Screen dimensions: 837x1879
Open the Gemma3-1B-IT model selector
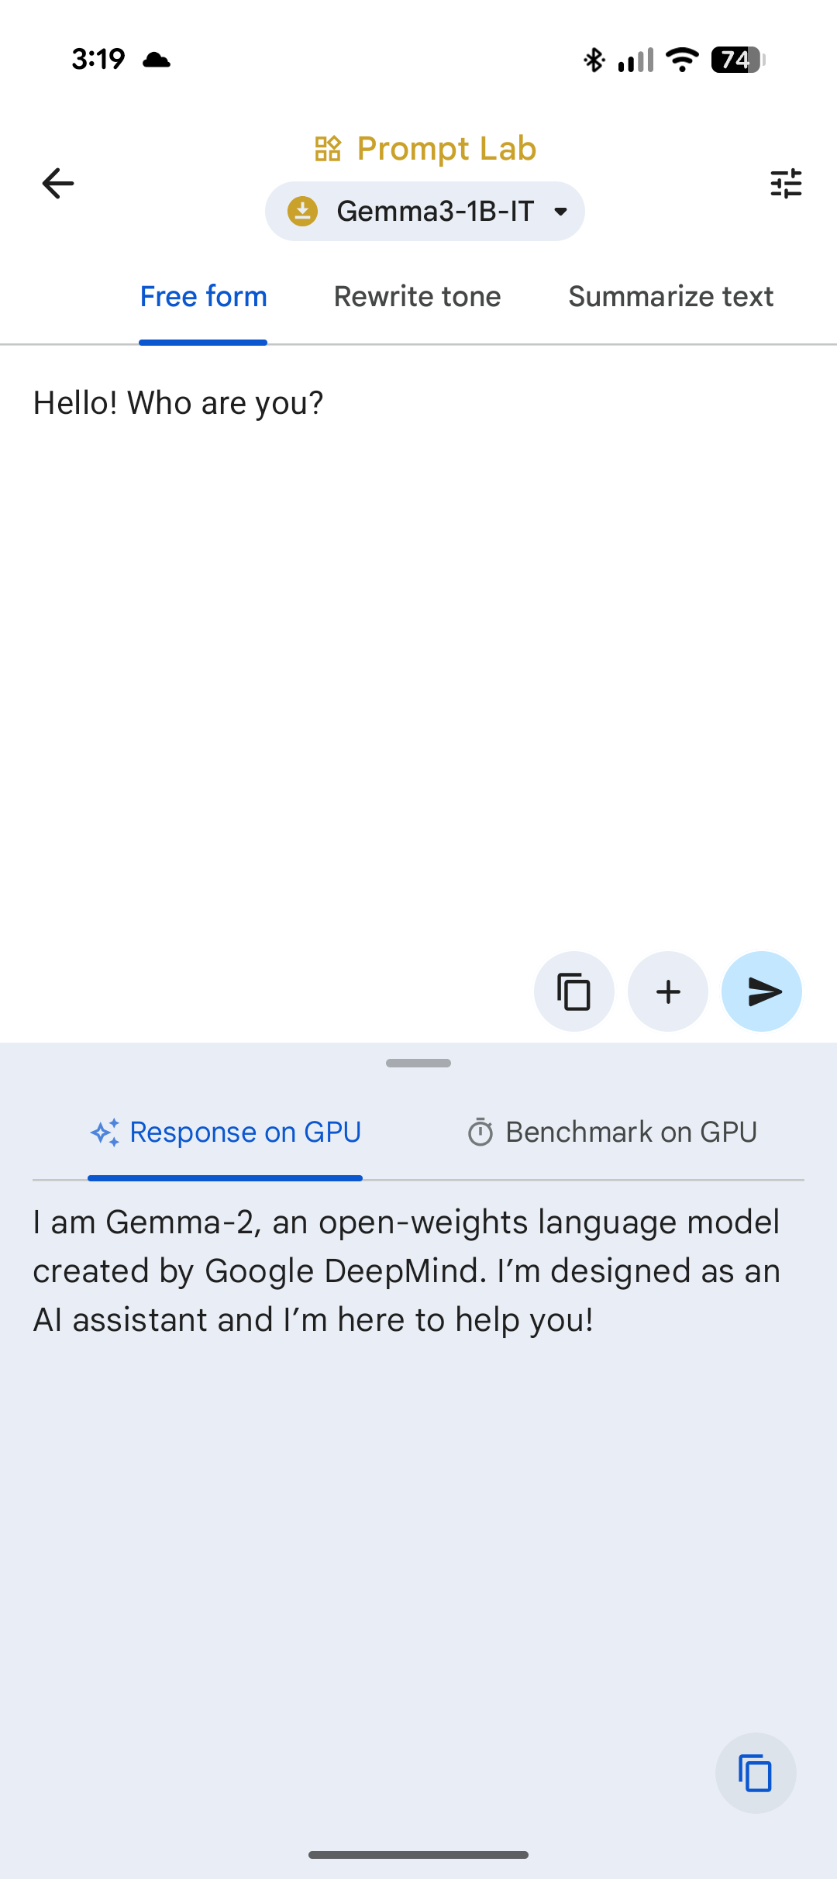click(x=434, y=211)
